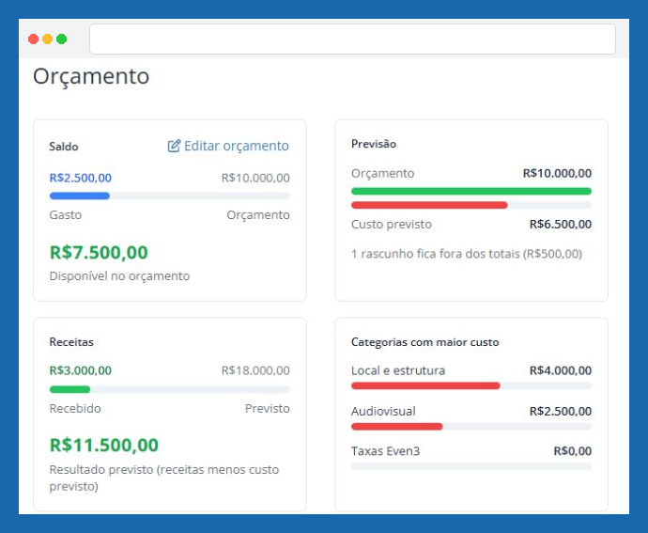Image resolution: width=648 pixels, height=533 pixels.
Task: Click the red close window dot
Action: click(x=34, y=39)
